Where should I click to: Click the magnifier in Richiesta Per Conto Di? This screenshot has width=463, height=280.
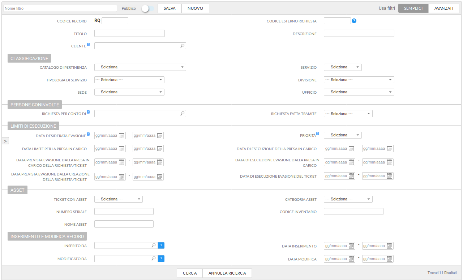[183, 114]
